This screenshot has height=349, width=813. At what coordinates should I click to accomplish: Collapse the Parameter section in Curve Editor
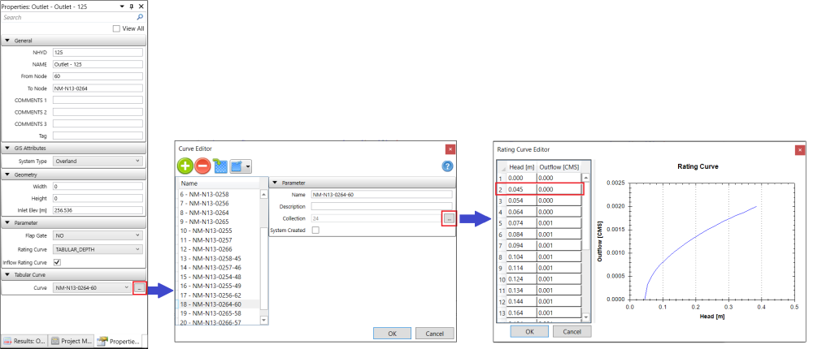[x=275, y=183]
